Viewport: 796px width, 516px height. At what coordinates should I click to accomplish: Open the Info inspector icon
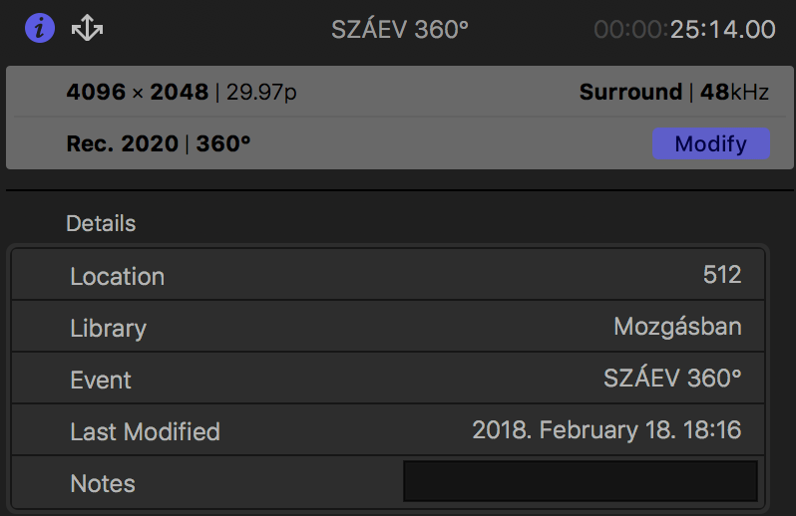(x=40, y=28)
